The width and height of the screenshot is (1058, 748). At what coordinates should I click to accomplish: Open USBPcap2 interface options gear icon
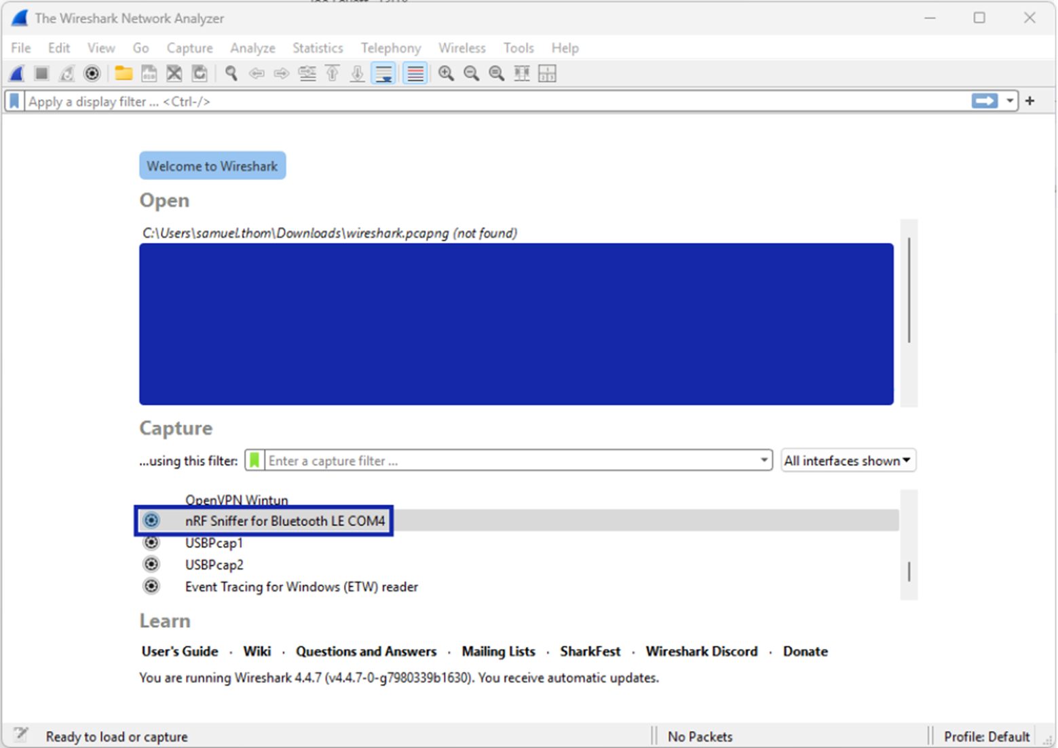tap(151, 564)
